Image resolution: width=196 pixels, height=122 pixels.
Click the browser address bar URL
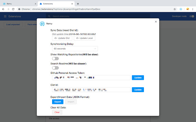pyautogui.click(x=66, y=9)
